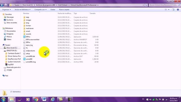Select the ERPro configuration settings file
The height and width of the screenshot is (102, 181).
(x=28, y=42)
